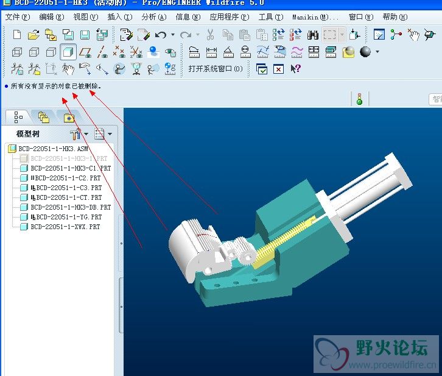442x376 pixels.
Task: Toggle the spin center display
Action: click(x=396, y=35)
